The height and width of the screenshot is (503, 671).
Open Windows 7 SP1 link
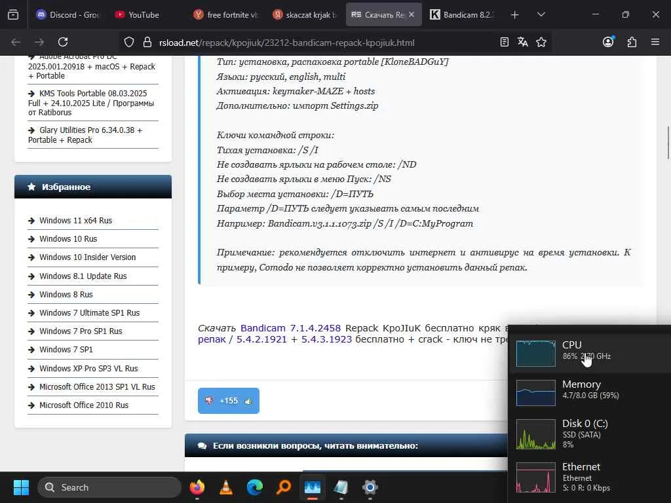pos(66,350)
